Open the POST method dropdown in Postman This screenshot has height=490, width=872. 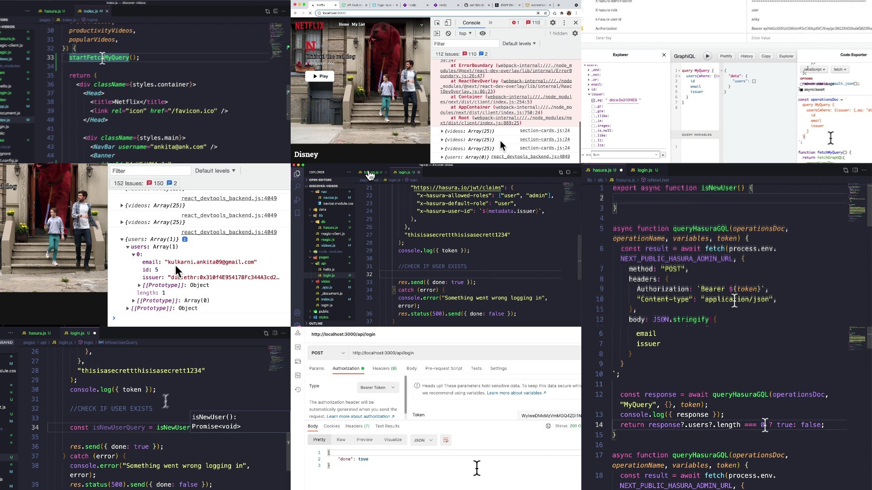point(328,353)
